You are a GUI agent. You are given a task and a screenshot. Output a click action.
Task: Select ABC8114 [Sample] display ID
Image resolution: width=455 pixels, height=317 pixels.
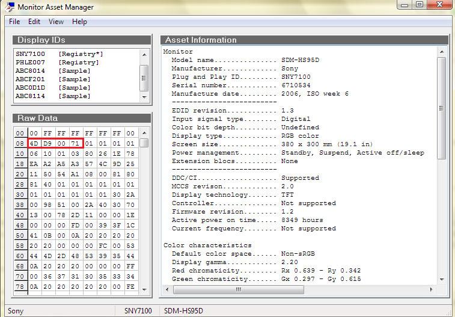[x=53, y=96]
